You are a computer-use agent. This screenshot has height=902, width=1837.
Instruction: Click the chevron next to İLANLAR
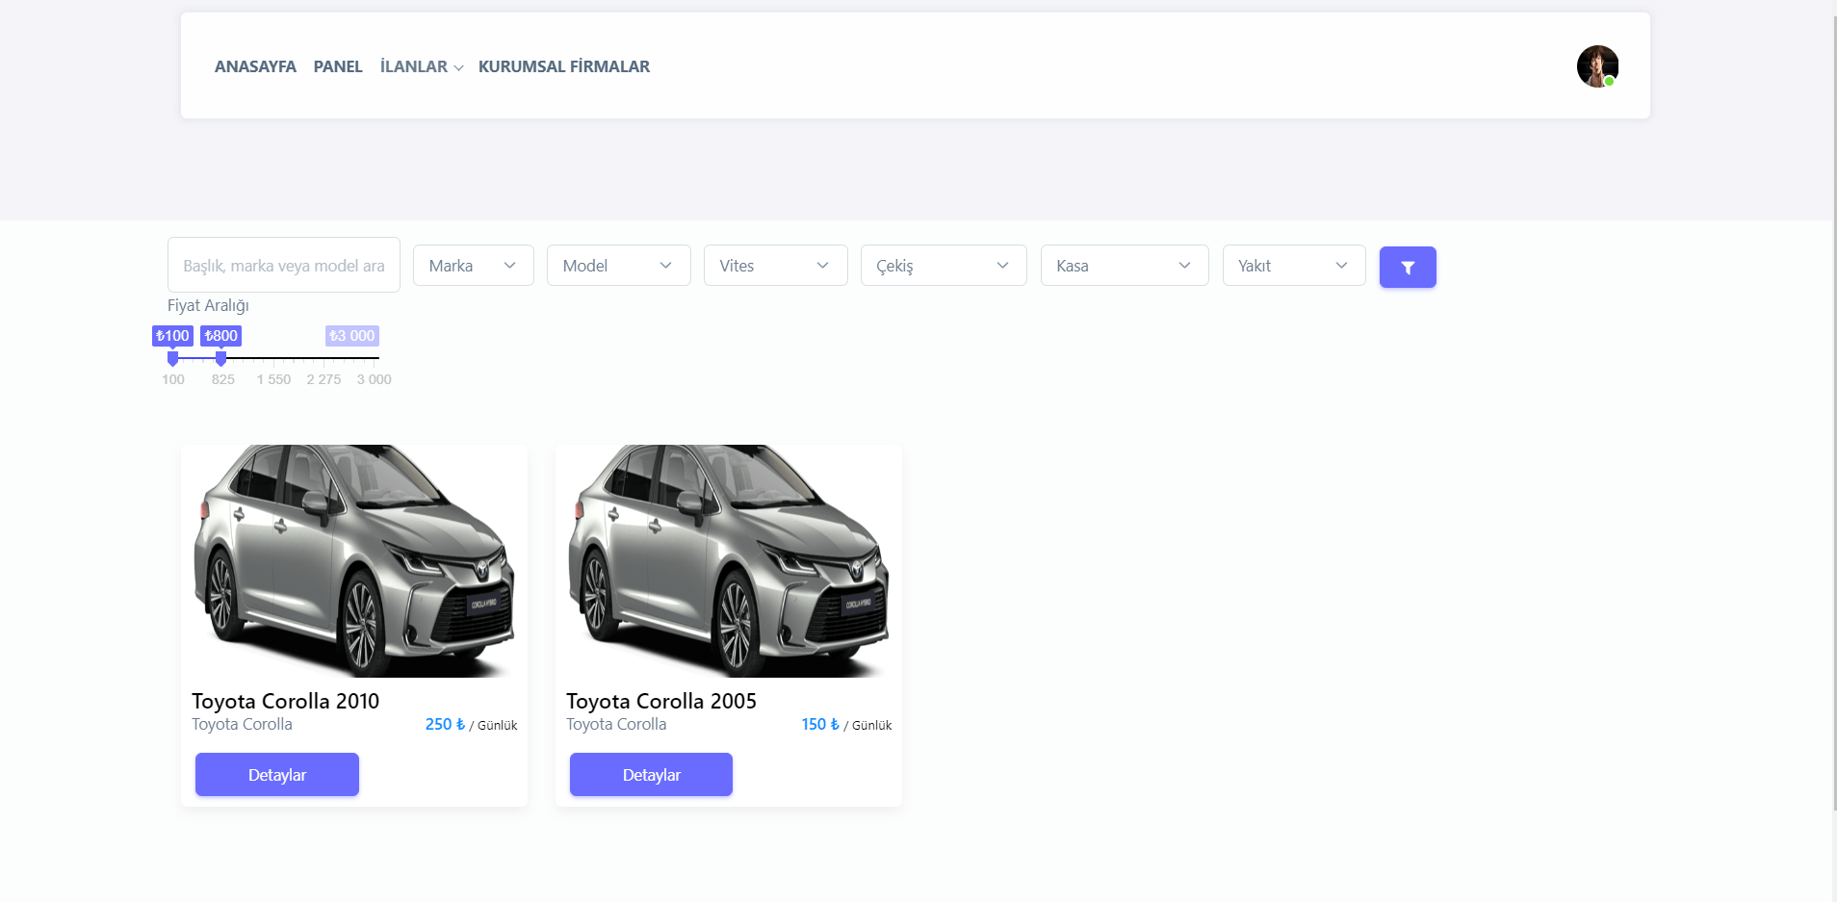(459, 67)
